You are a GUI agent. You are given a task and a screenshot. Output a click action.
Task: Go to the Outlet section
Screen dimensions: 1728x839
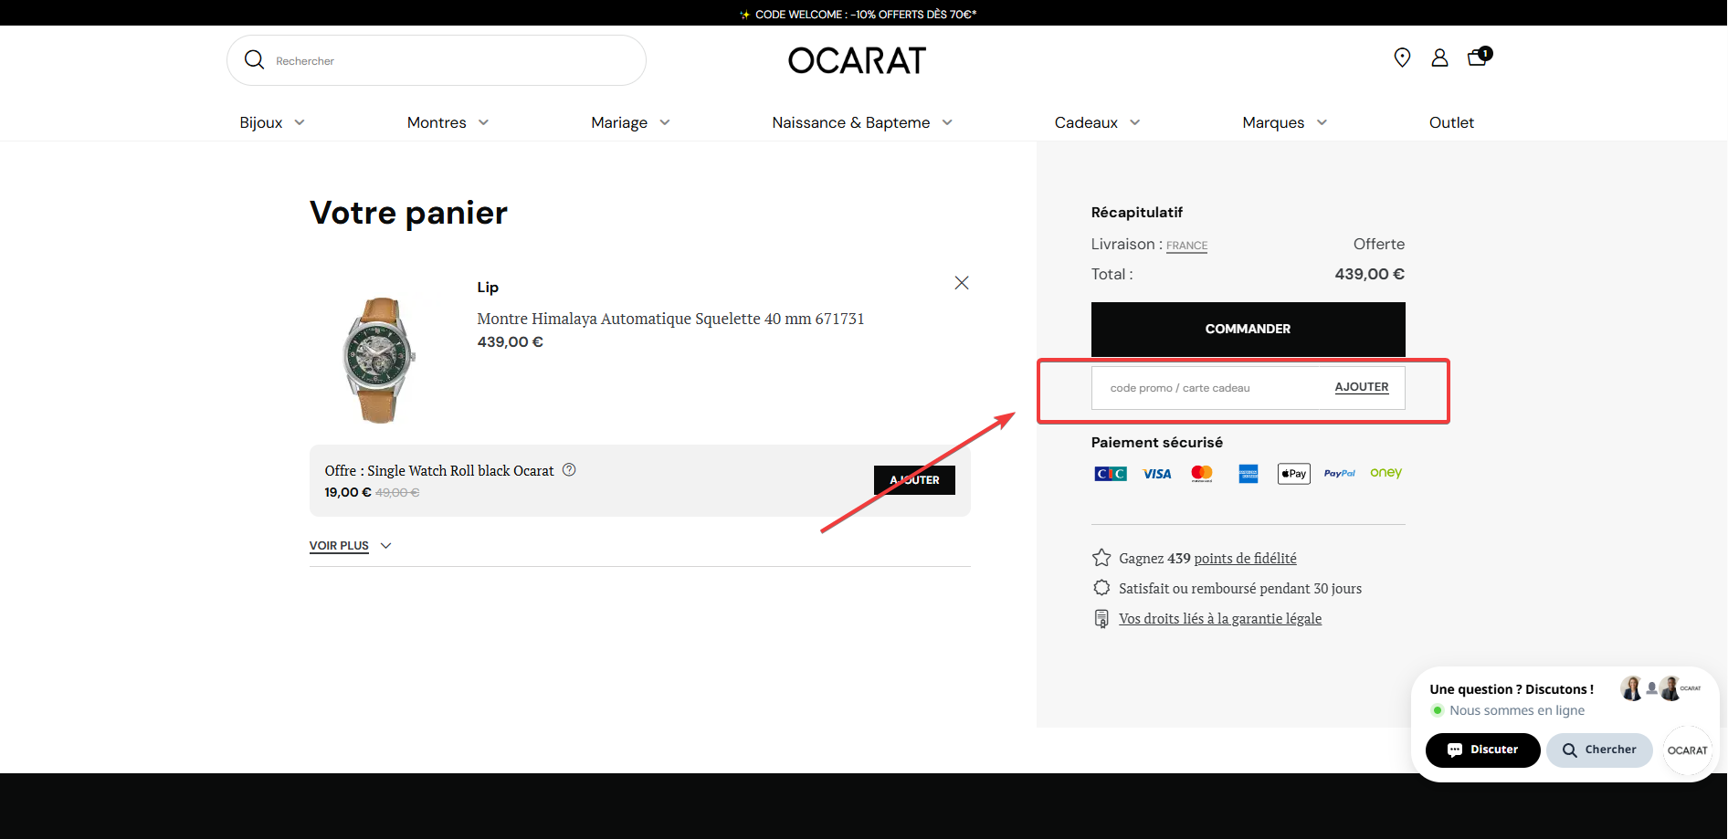pos(1451,122)
